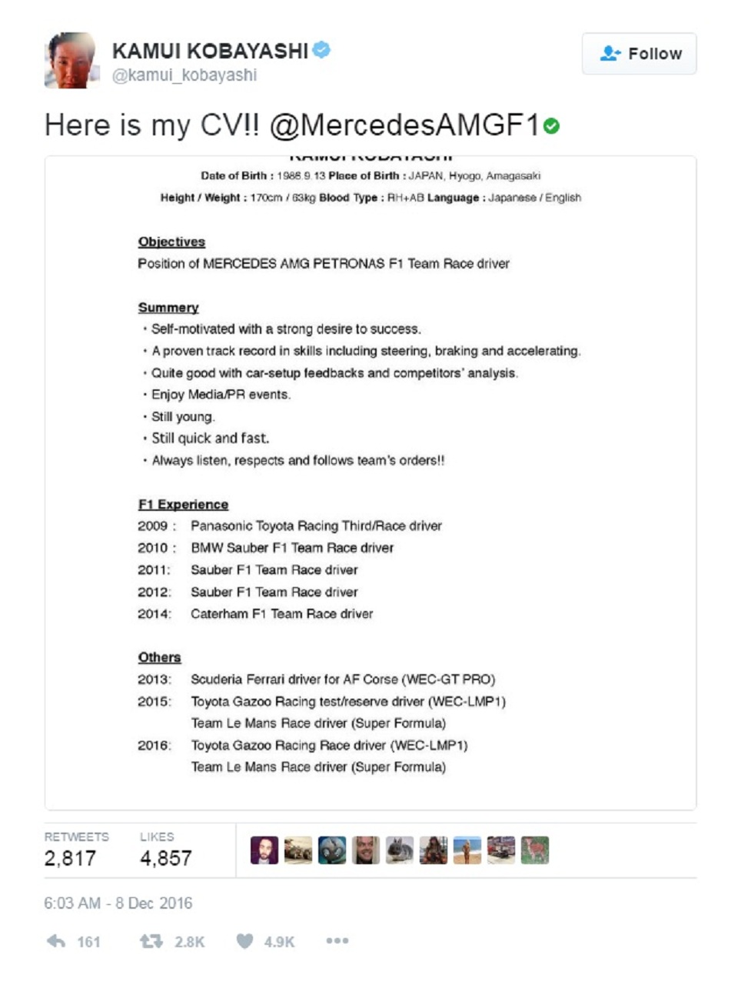738x988 pixels.
Task: Retweet this tweet via the retweet icon
Action: click(151, 941)
